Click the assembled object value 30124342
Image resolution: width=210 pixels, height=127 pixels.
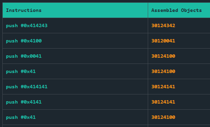pyautogui.click(x=163, y=25)
